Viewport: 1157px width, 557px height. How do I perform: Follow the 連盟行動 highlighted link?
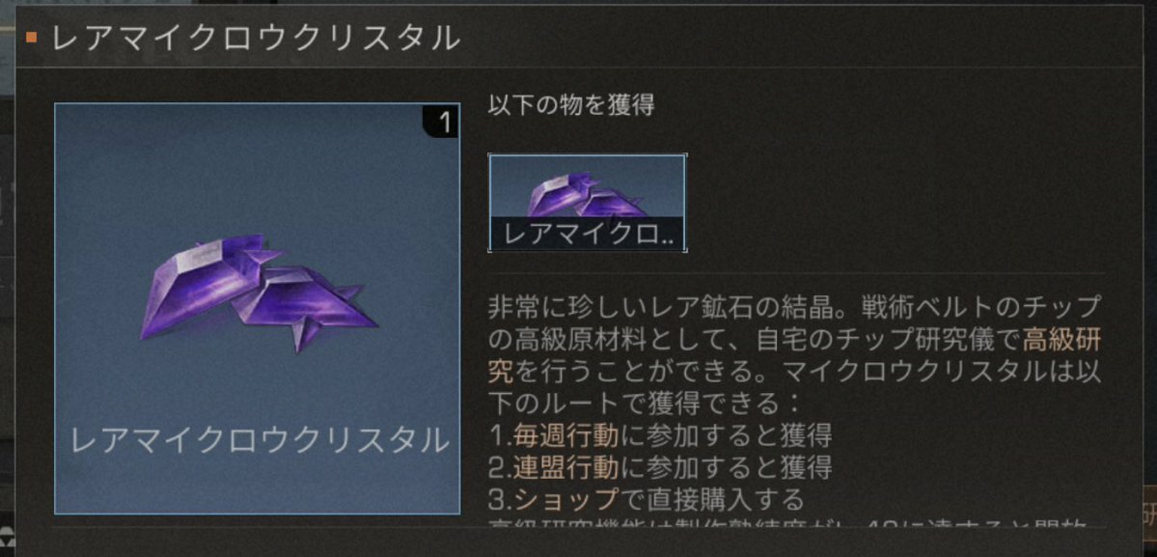[x=566, y=467]
